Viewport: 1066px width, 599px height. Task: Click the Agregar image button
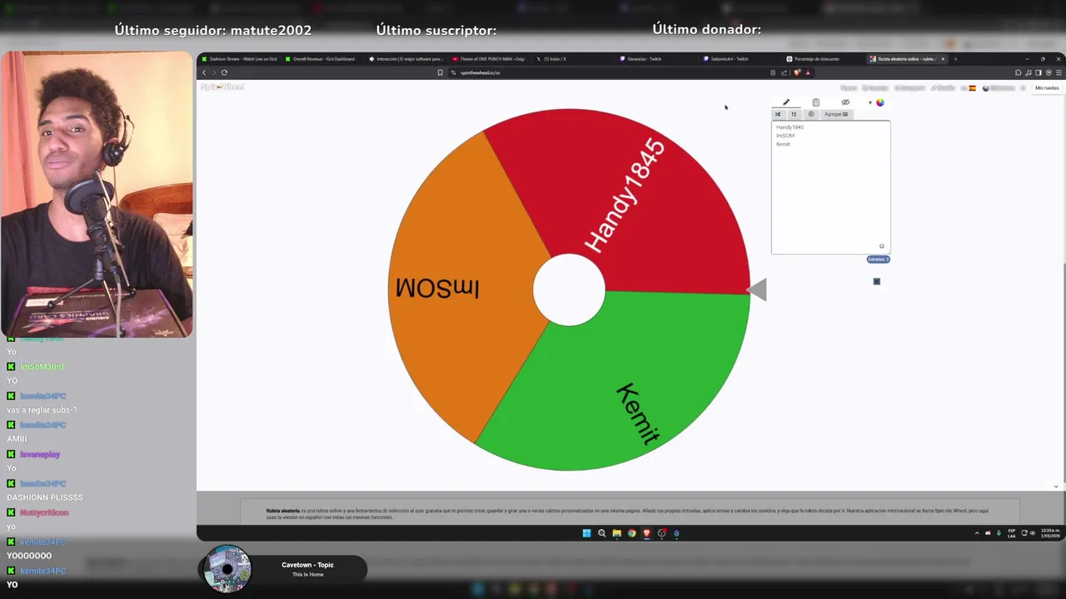tap(836, 114)
